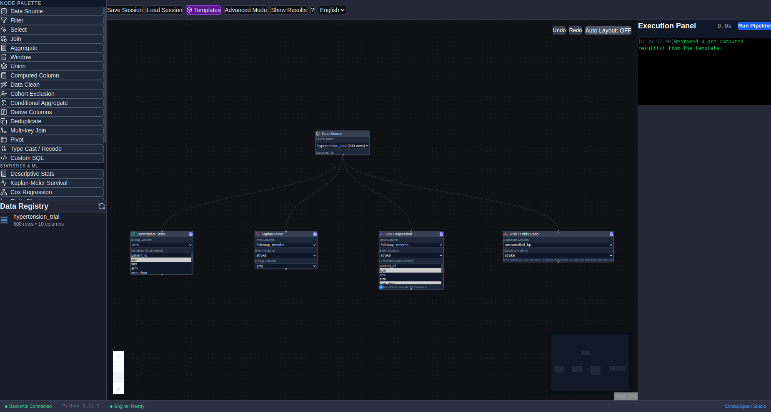Toggle Auto-Downsample TB Datasets checkbox

click(x=381, y=287)
